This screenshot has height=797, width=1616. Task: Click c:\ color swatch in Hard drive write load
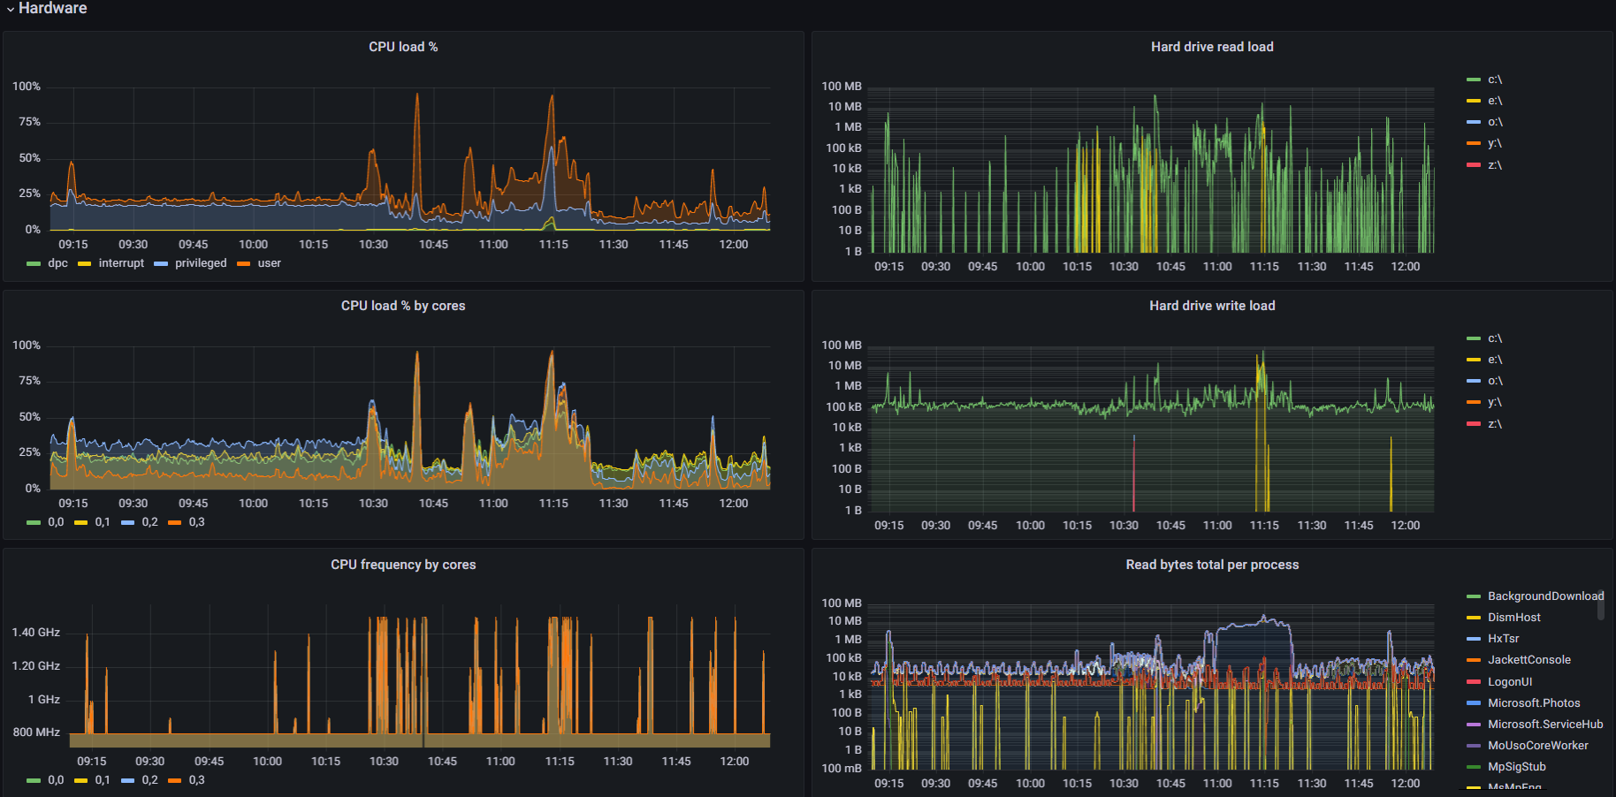(x=1474, y=339)
